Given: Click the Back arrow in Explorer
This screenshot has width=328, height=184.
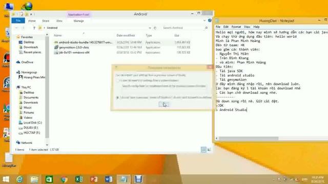Looking at the screenshot, I should (16, 28).
